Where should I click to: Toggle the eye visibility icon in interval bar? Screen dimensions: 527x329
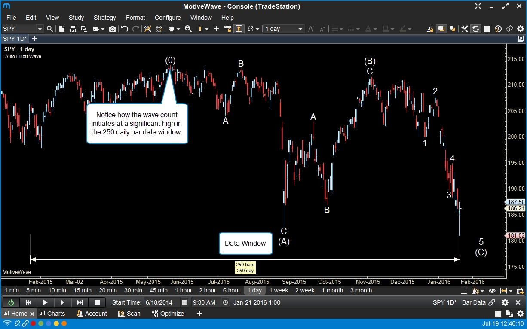click(492, 291)
